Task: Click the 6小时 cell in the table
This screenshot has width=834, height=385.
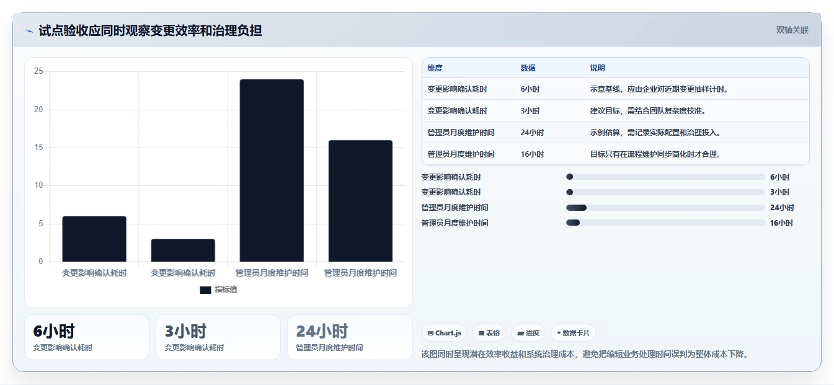Action: 530,89
